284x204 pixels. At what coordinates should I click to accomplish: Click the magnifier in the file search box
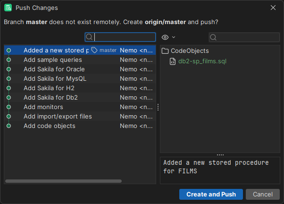214,37
